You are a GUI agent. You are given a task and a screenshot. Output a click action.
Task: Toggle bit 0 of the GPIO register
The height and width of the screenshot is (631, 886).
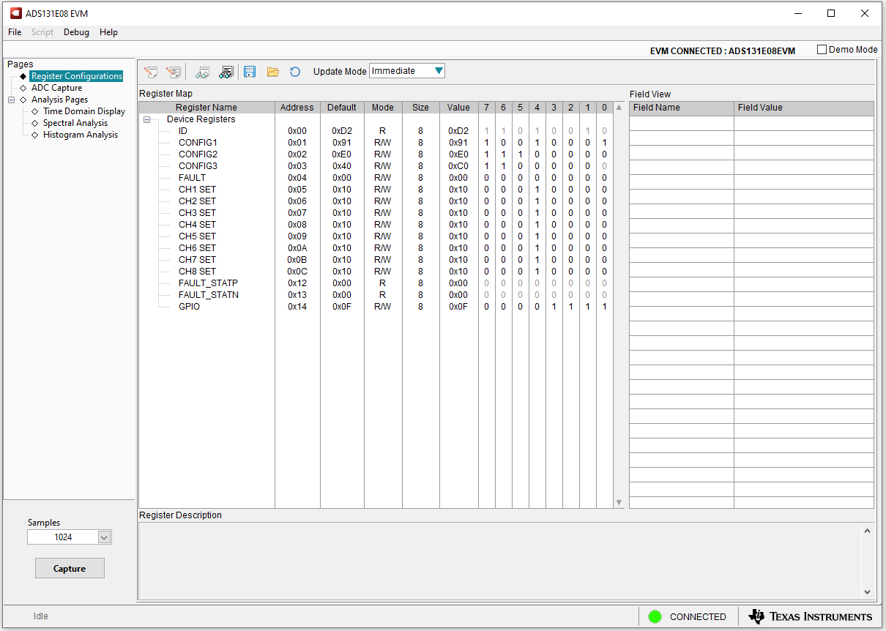pos(604,307)
